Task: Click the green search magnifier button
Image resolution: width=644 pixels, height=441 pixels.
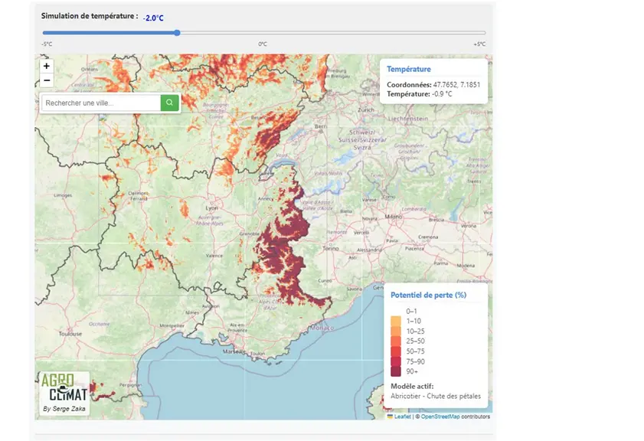Action: (169, 103)
